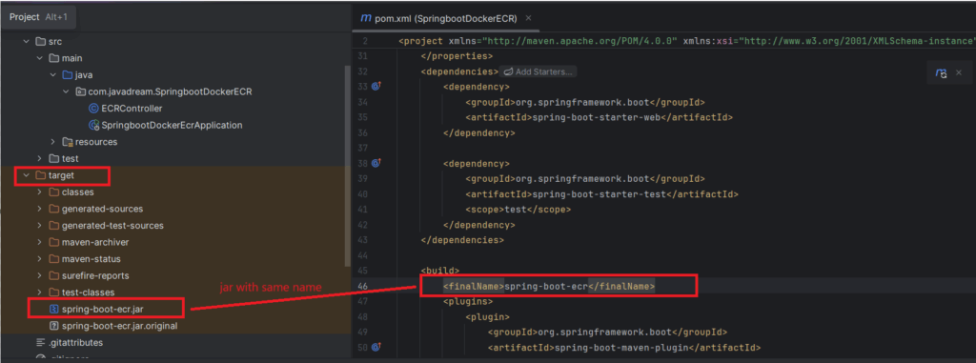Click the java source folder icon
The image size is (976, 363).
point(68,74)
